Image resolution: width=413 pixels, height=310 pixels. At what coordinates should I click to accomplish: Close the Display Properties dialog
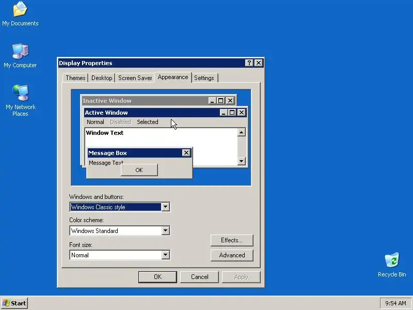click(x=259, y=63)
